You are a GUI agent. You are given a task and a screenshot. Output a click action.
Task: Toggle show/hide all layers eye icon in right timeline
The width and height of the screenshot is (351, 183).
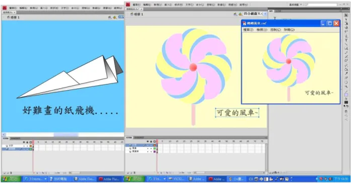[x=148, y=141]
